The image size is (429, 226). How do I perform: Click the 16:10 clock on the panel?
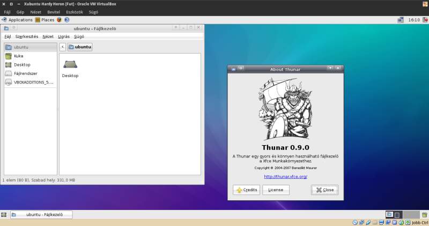point(414,20)
